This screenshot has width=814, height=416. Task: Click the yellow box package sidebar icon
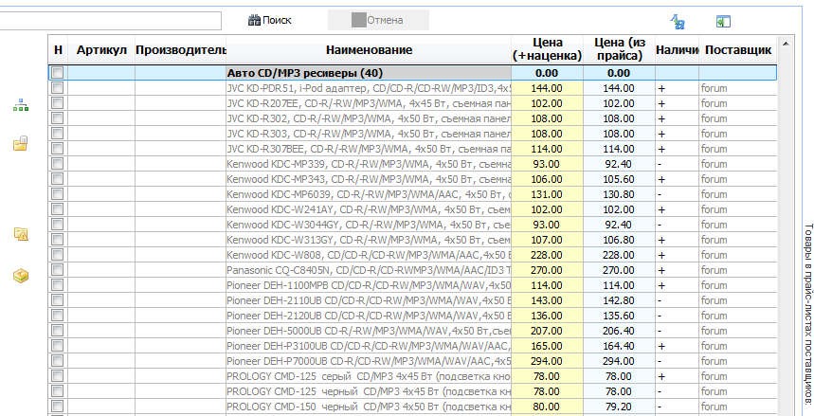click(21, 276)
